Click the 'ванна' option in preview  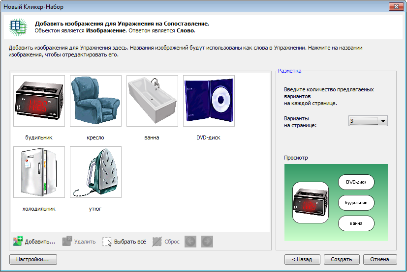point(356,223)
